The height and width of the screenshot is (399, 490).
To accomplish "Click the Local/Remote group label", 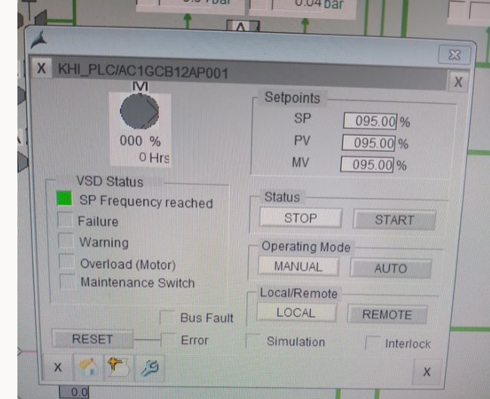I will 299,293.
